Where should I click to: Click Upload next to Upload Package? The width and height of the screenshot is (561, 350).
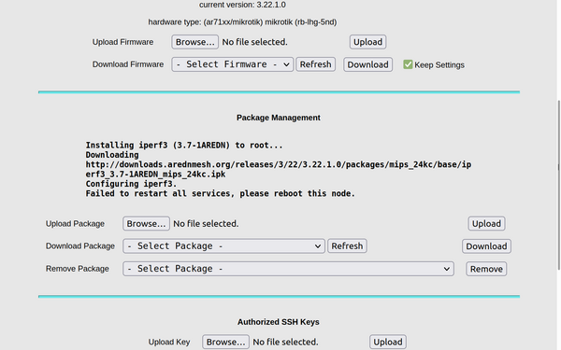point(486,224)
